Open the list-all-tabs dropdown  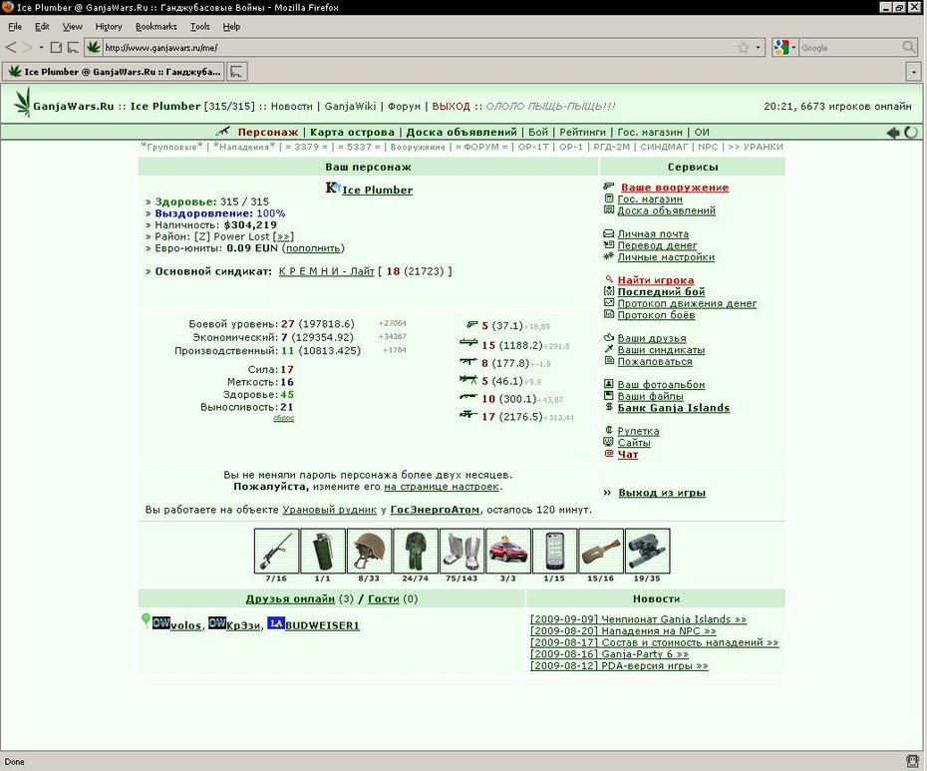coord(913,72)
